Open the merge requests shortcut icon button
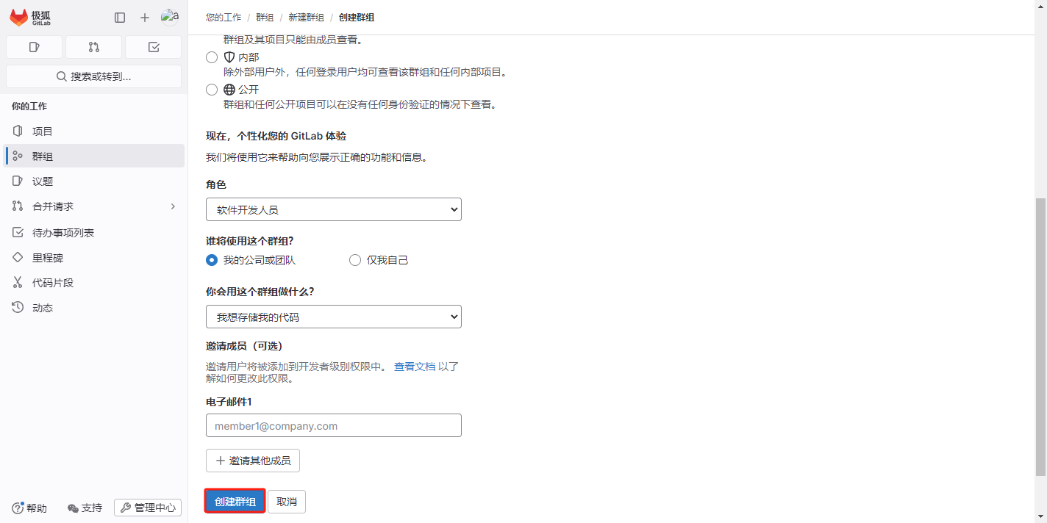 [x=93, y=47]
